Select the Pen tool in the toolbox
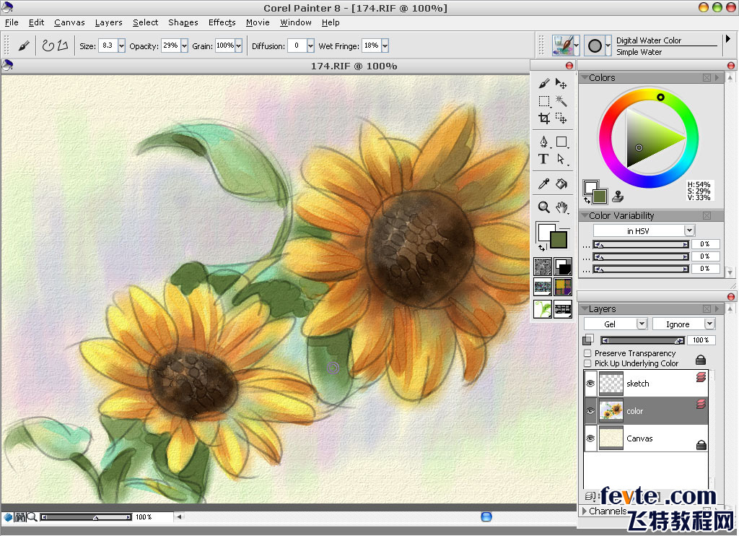The width and height of the screenshot is (739, 536). (544, 142)
